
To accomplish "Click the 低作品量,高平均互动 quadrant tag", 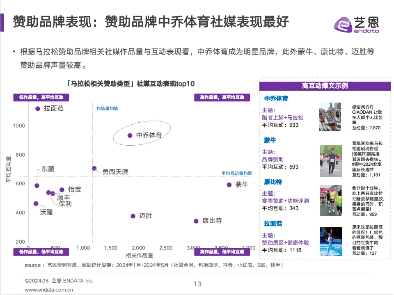I will pos(41,98).
